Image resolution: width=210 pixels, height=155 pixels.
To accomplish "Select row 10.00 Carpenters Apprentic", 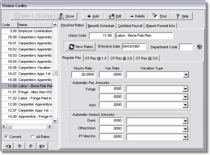I will pos(27,37).
